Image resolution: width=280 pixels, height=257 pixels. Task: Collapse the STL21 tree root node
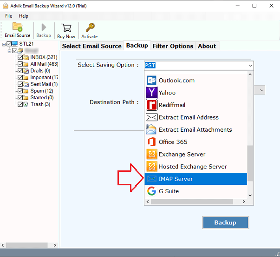[x=4, y=44]
